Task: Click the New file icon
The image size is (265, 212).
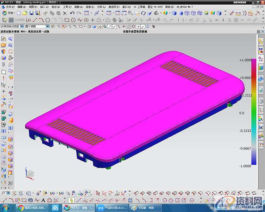Action: (x=19, y=13)
